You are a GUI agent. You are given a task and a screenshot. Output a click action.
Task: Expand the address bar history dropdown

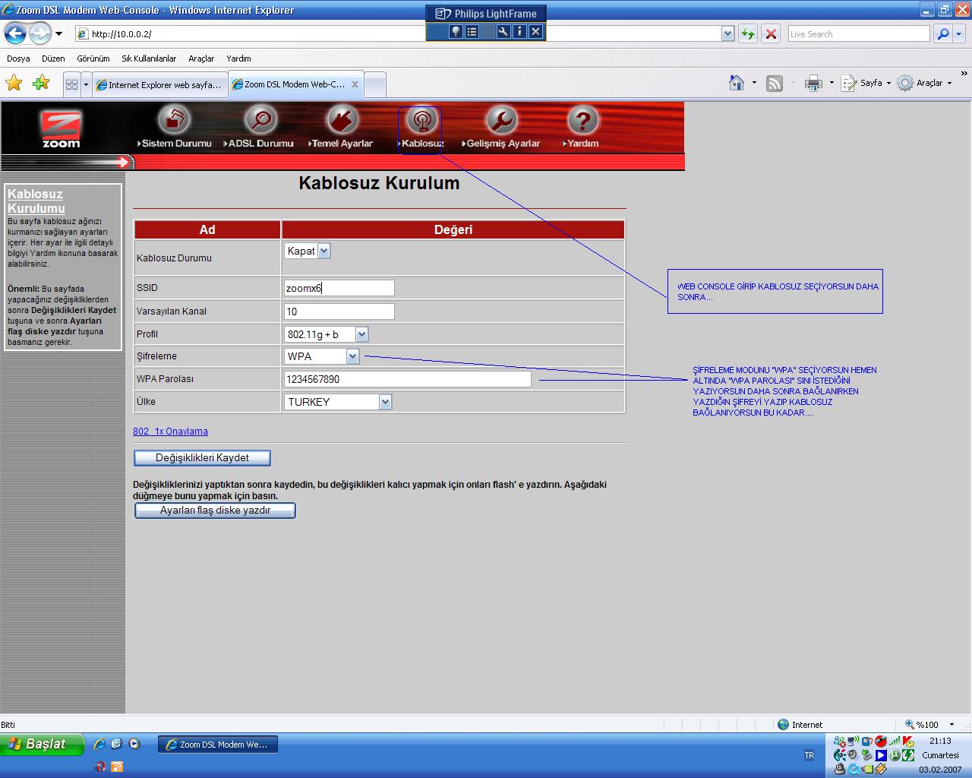[727, 33]
